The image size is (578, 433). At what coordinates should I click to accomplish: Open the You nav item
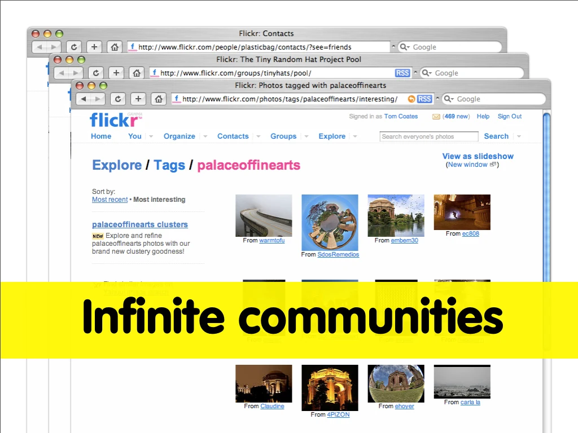[134, 136]
